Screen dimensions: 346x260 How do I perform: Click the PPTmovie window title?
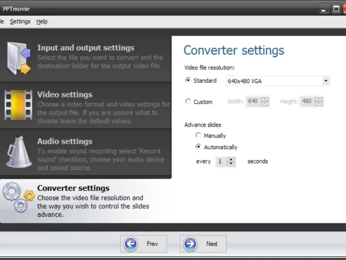click(x=16, y=9)
